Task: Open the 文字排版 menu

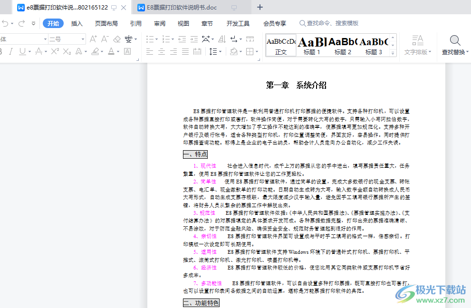Action: (418, 45)
